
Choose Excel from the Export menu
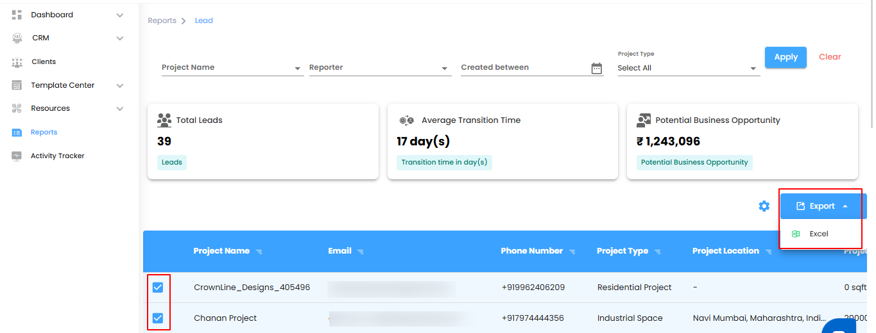819,234
